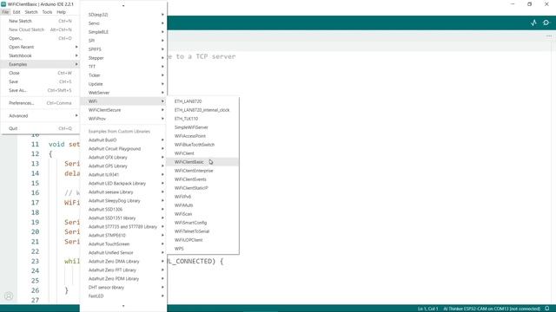Open the WiFiMulti example
The height and width of the screenshot is (312, 556).
[202, 205]
